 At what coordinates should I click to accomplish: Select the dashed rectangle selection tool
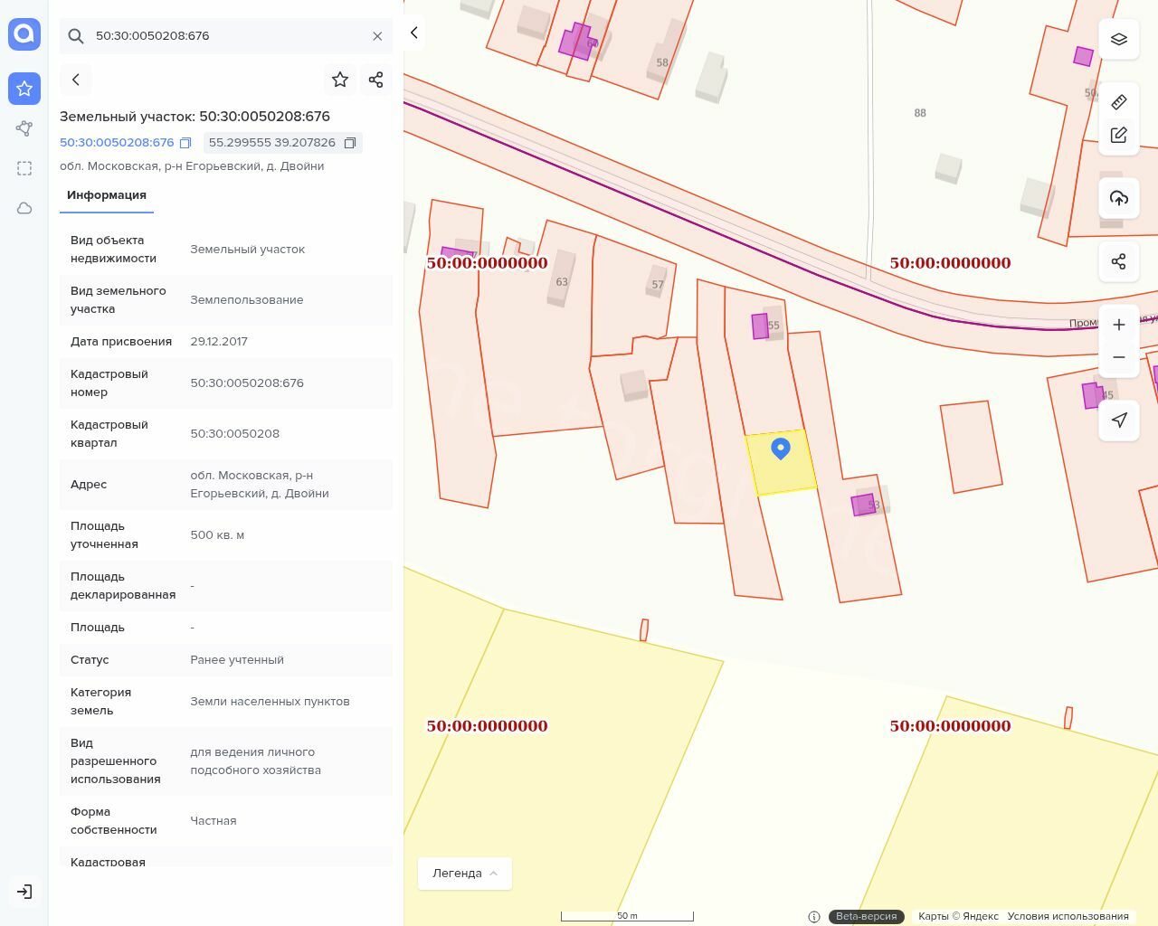click(24, 168)
